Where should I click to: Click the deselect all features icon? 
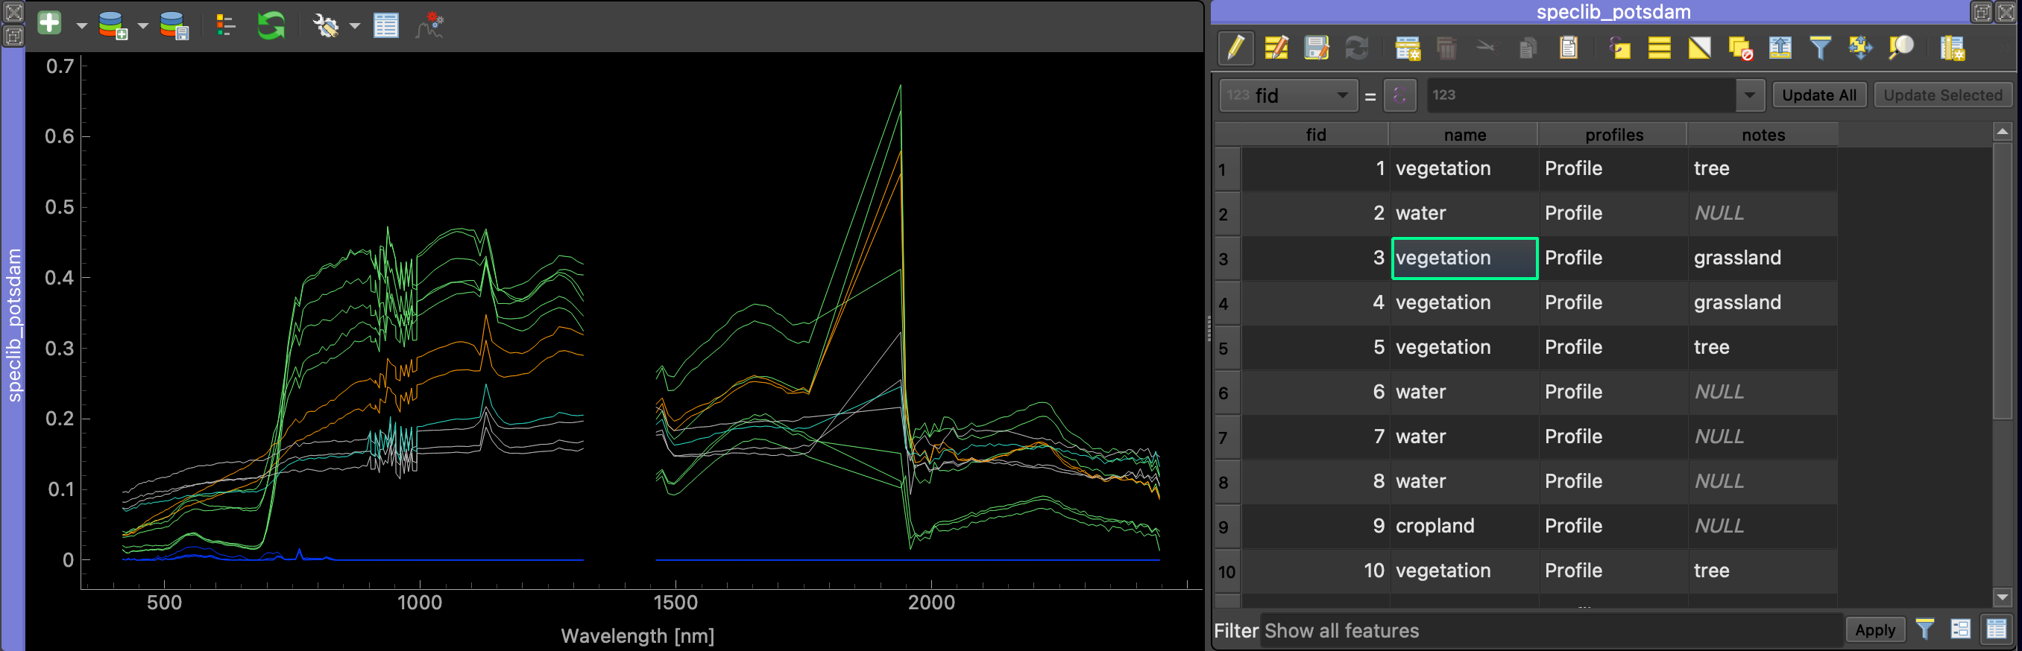(1740, 48)
